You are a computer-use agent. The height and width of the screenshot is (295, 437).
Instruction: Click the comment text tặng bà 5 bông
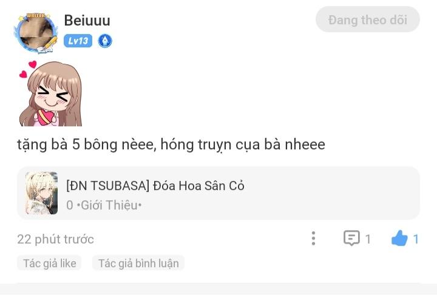[171, 145]
